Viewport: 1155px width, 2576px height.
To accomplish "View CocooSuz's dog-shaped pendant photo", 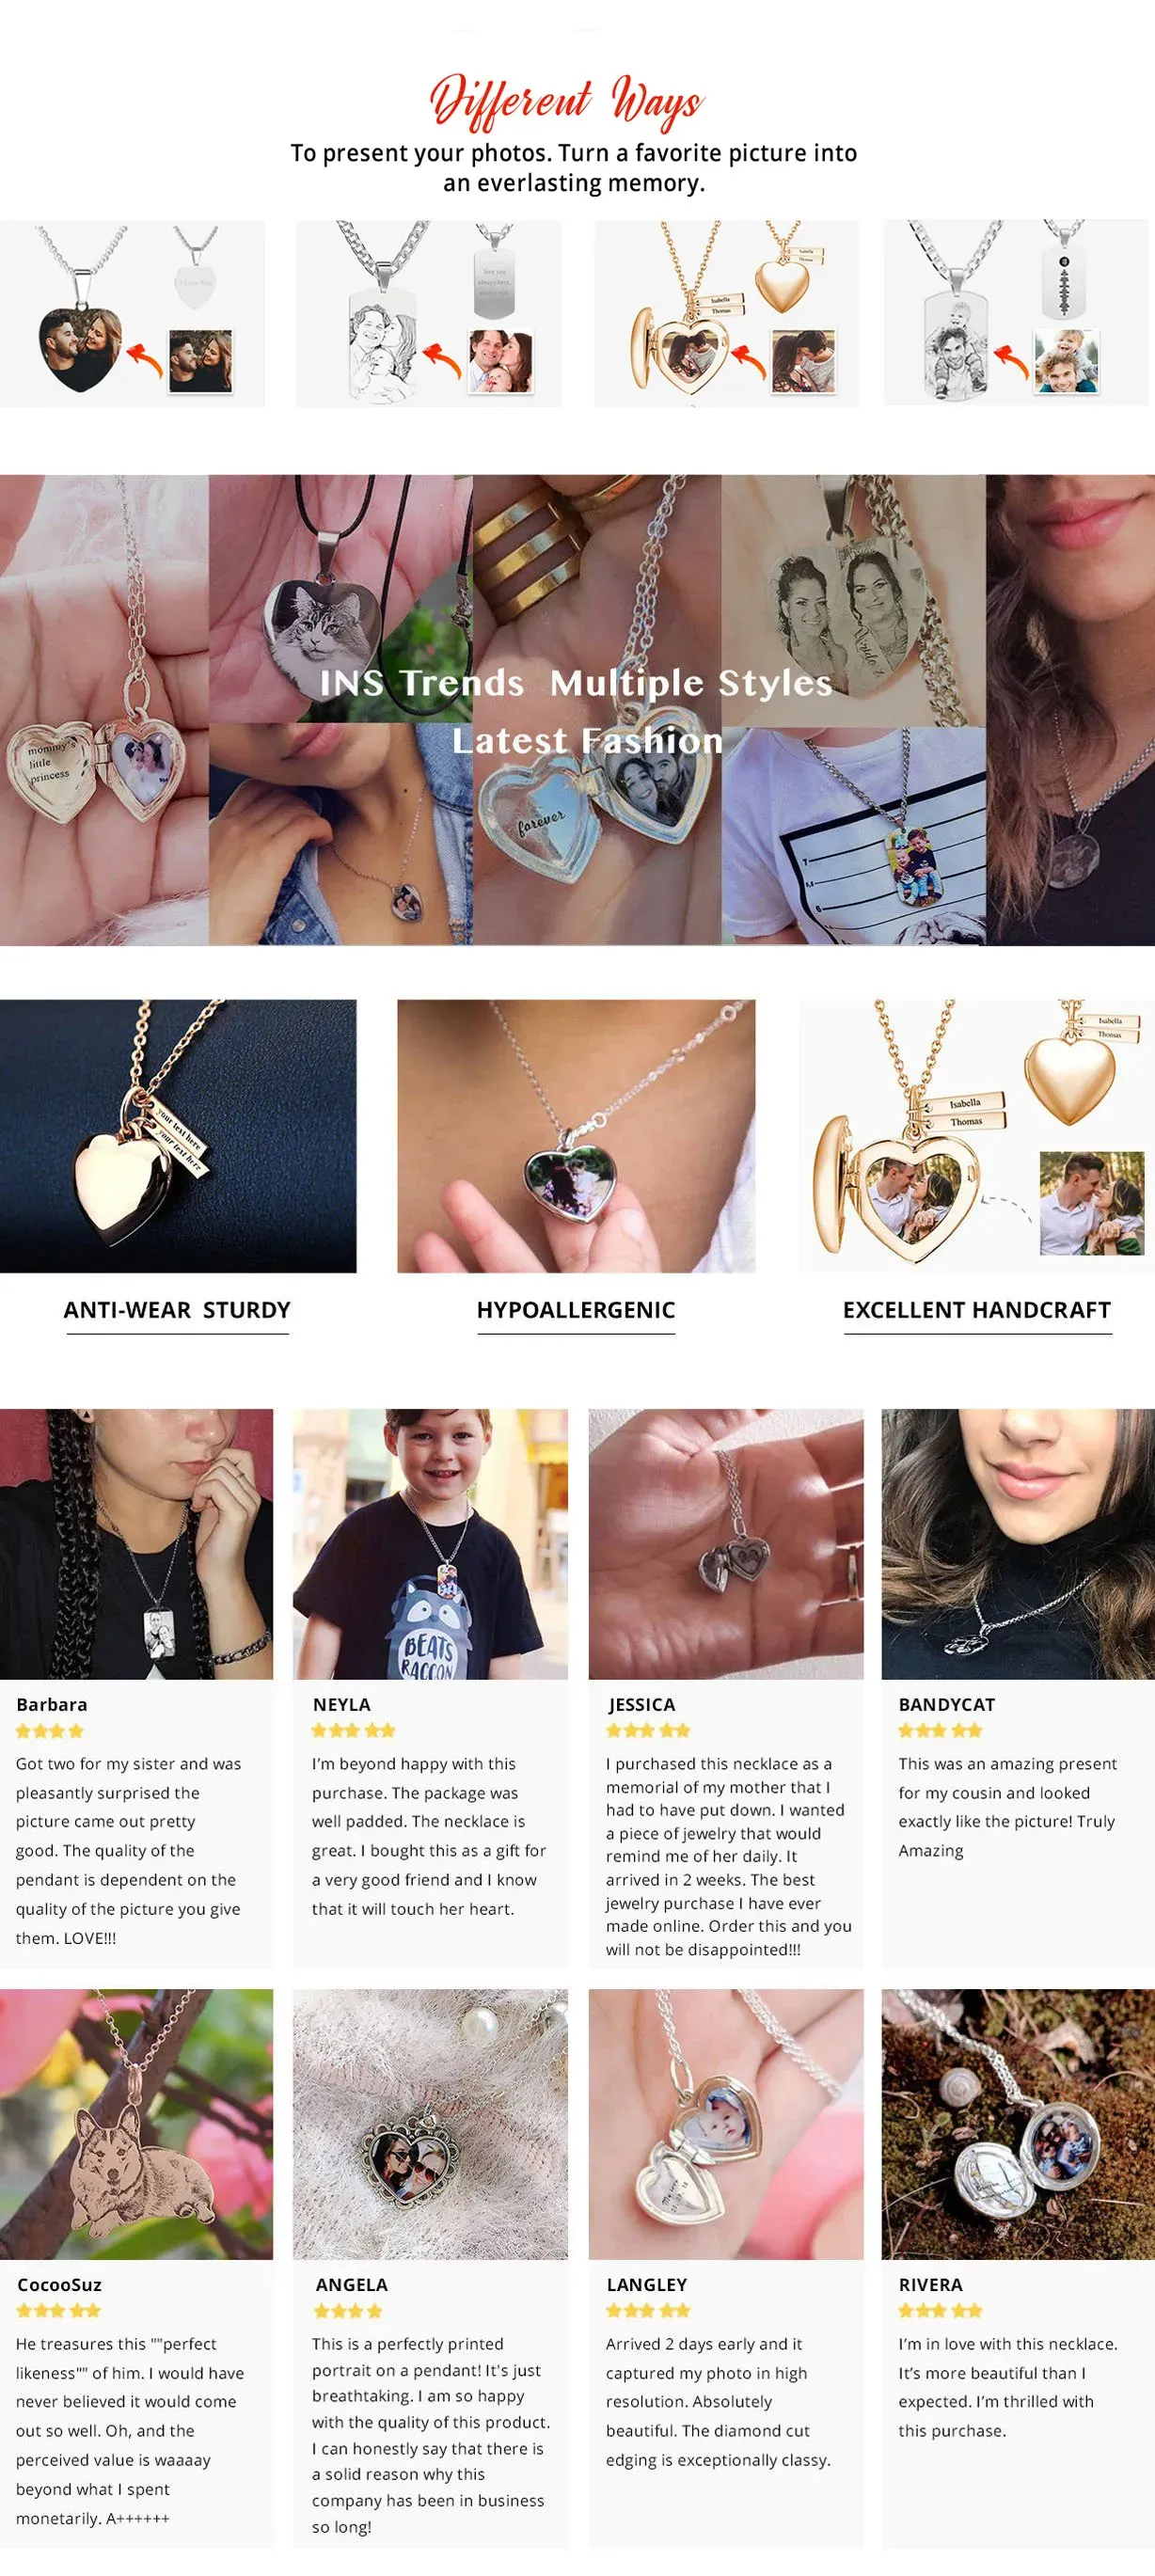I will [x=136, y=2124].
